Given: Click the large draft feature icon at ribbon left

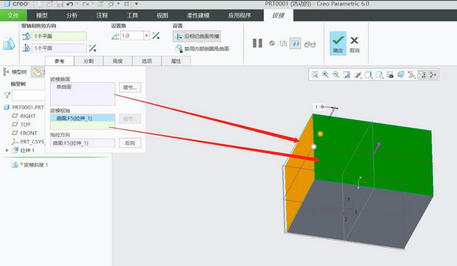Looking at the screenshot, I should click(9, 44).
